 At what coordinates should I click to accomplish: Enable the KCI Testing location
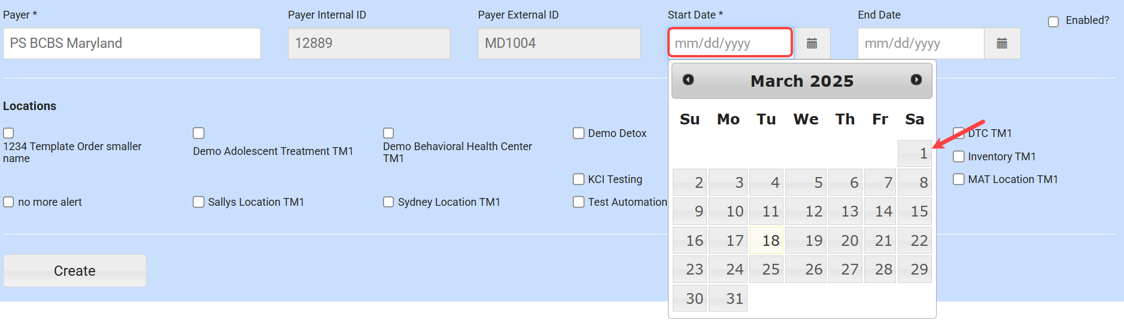tap(579, 179)
